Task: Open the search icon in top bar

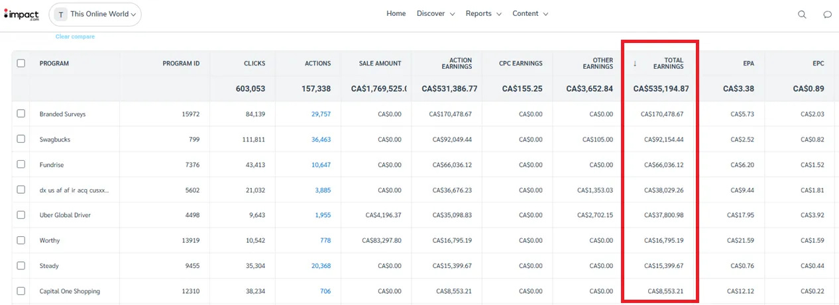Action: (x=802, y=15)
